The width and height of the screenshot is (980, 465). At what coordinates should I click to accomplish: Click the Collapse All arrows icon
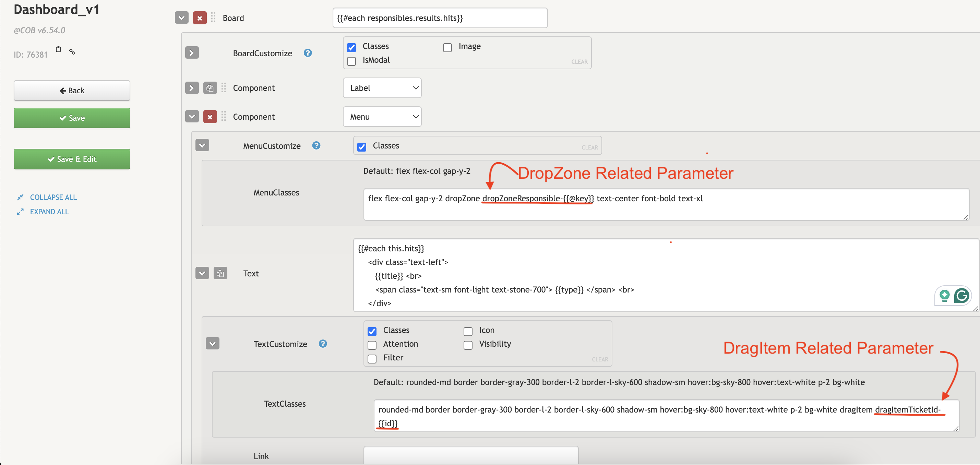20,197
